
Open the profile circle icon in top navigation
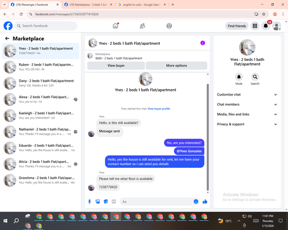pyautogui.click(x=169, y=26)
